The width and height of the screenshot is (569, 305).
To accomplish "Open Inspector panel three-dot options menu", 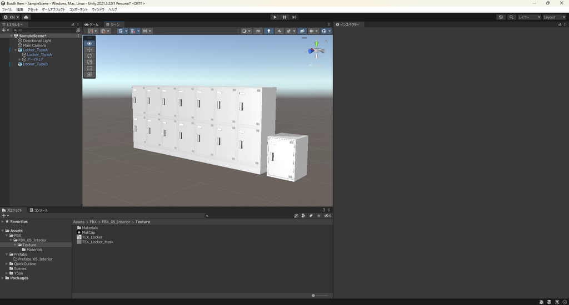I will (565, 24).
